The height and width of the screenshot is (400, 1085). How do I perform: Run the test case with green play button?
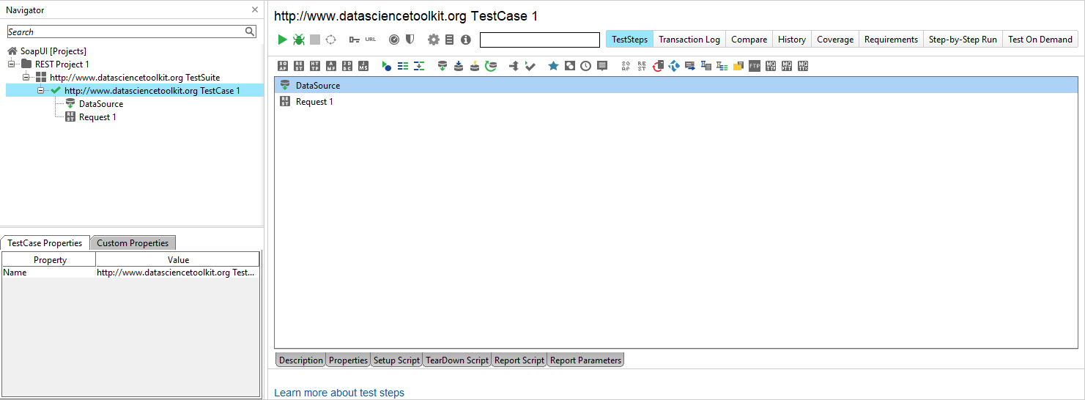(282, 40)
